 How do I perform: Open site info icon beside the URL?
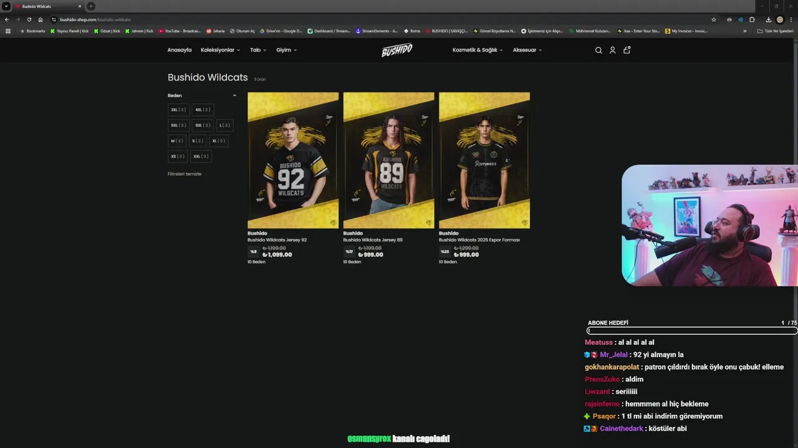point(54,19)
